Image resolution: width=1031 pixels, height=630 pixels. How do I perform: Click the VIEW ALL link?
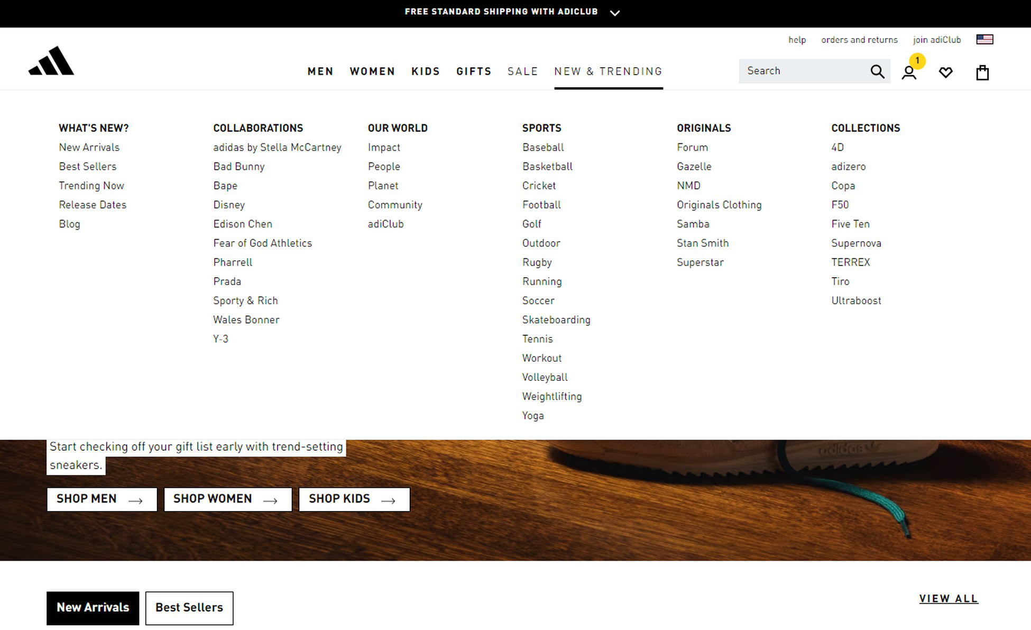coord(949,599)
